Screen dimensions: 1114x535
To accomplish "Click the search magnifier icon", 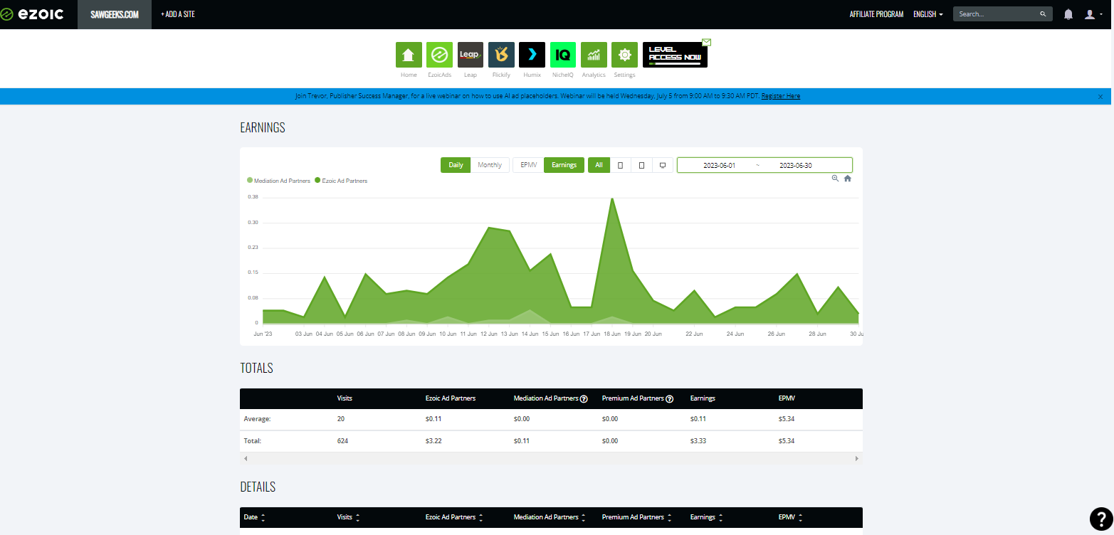I will (1043, 14).
